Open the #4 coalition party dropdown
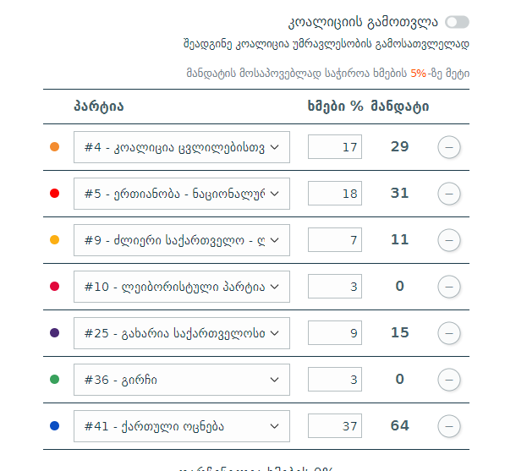 [182, 147]
